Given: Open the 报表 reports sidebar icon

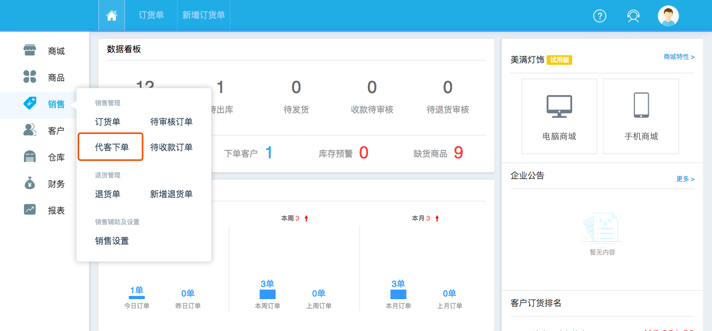Looking at the screenshot, I should (x=30, y=210).
